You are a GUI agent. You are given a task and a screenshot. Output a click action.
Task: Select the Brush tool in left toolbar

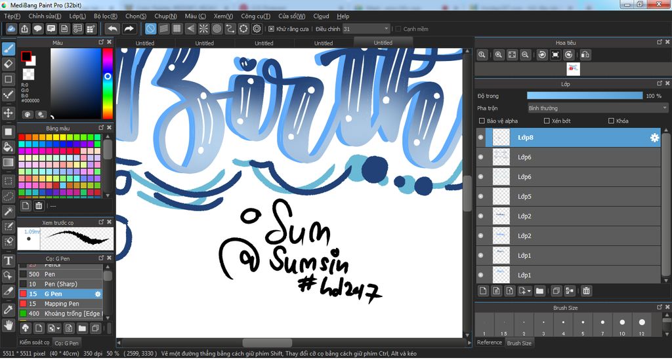(x=8, y=49)
